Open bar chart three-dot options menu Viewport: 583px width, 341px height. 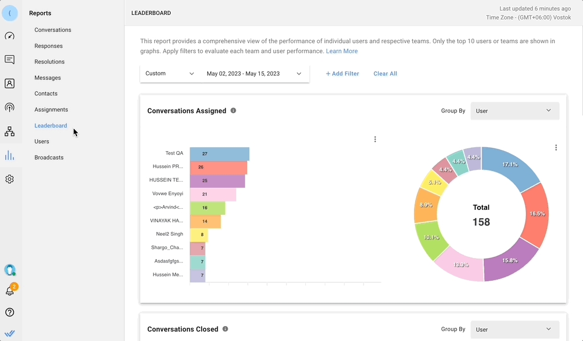pos(375,139)
